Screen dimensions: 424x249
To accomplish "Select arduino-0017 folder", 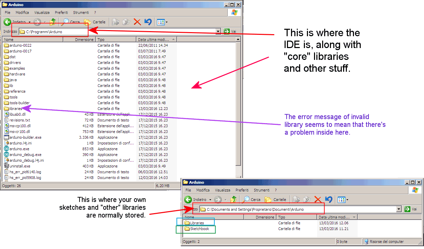I will click(x=18, y=51).
